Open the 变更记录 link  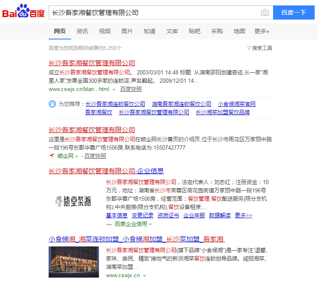(143, 215)
